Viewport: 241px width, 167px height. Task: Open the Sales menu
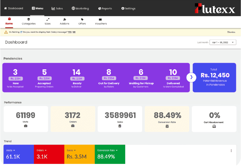coord(57,8)
